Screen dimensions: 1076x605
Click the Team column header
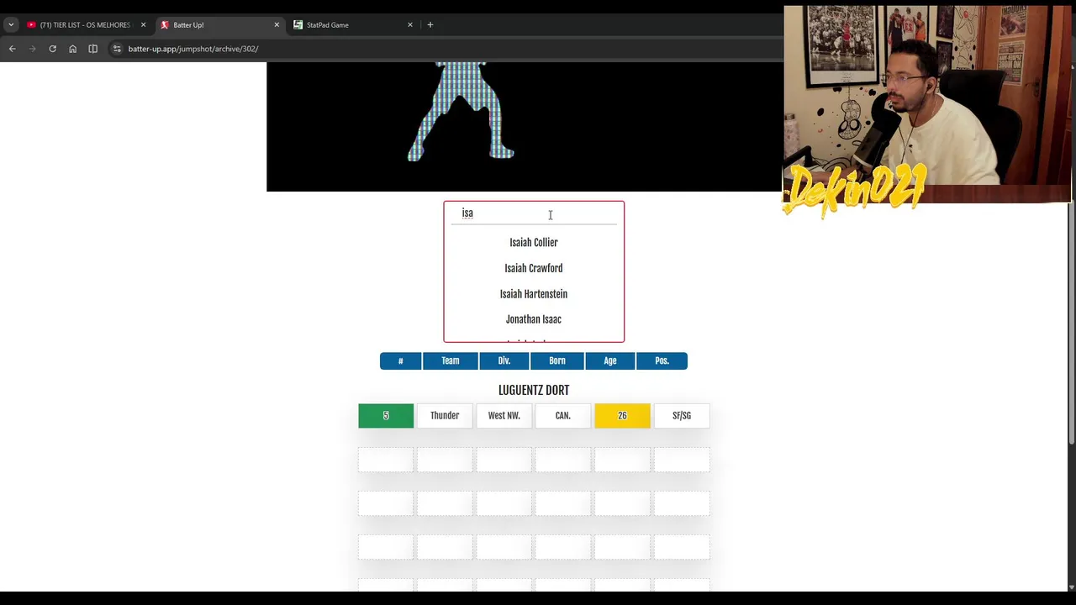(451, 360)
